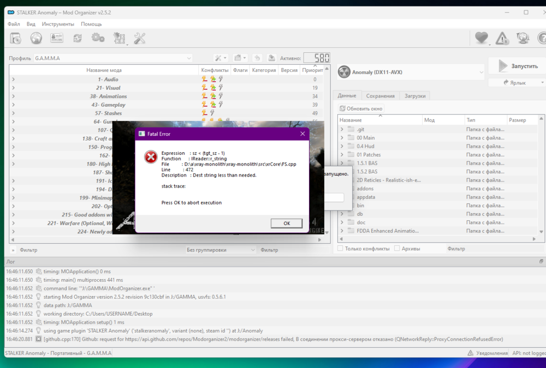Click the Название мода column header
The width and height of the screenshot is (546, 368).
point(104,70)
